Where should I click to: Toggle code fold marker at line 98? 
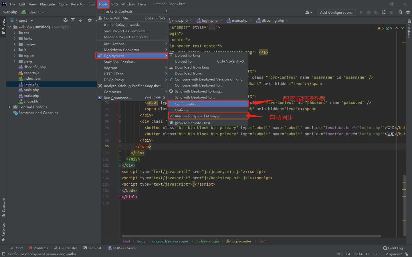(120, 140)
